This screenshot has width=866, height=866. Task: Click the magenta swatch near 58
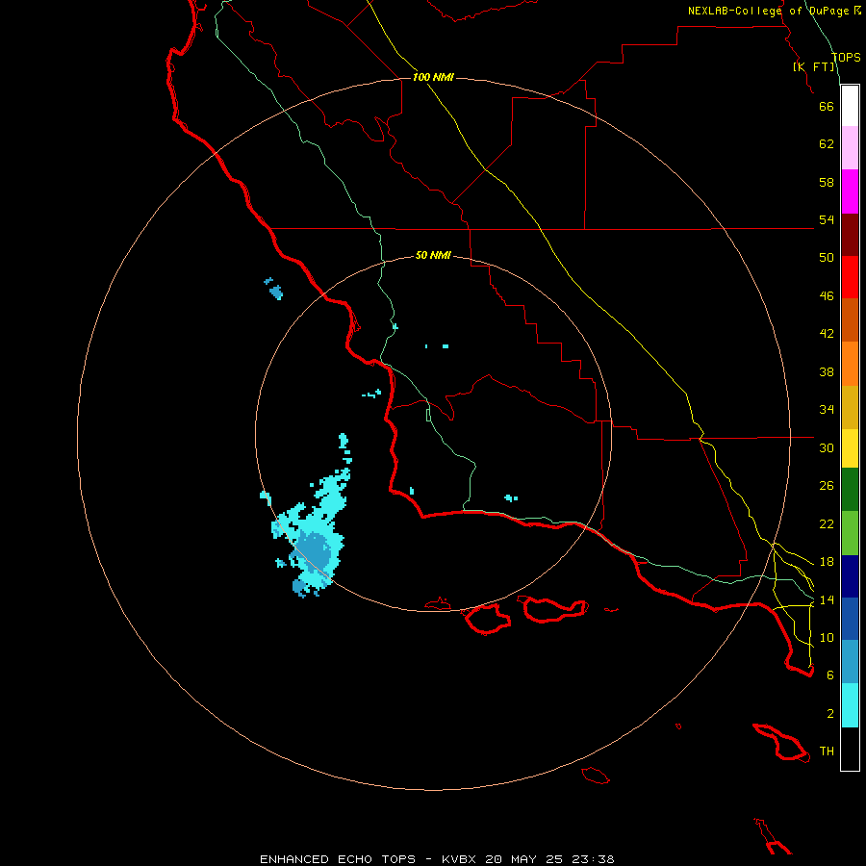(850, 191)
